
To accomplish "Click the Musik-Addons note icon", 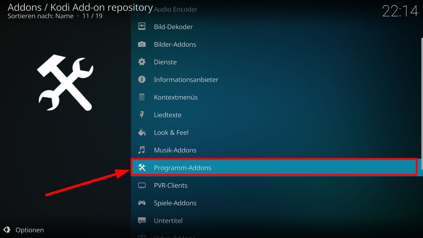I will [x=141, y=150].
